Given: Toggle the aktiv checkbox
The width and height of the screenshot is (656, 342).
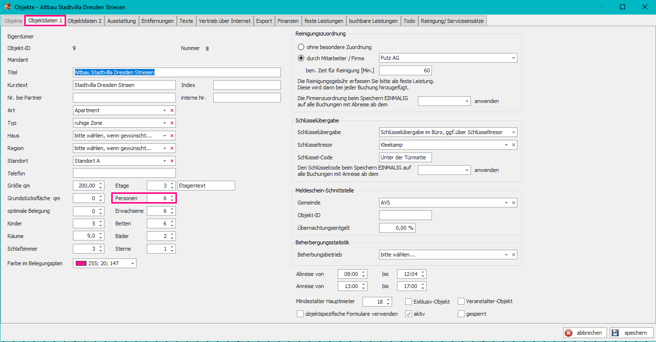Looking at the screenshot, I should coord(409,314).
